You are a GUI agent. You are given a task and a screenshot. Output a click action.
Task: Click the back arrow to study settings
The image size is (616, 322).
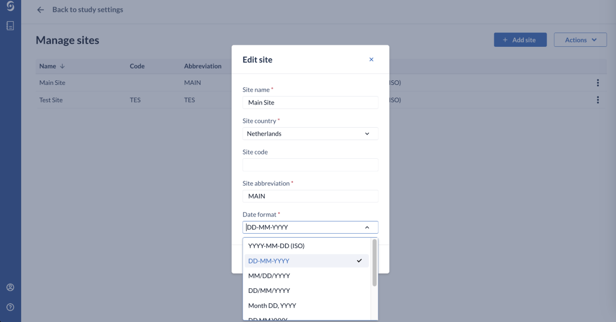pyautogui.click(x=40, y=10)
